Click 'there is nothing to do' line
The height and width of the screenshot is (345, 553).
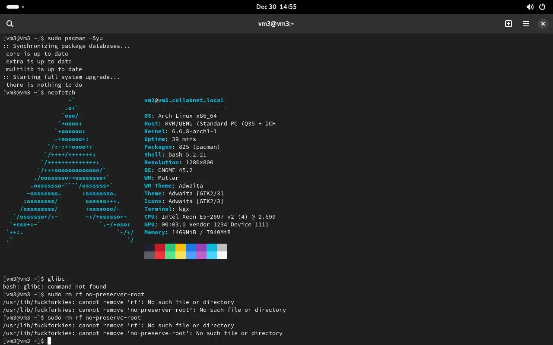tap(44, 85)
